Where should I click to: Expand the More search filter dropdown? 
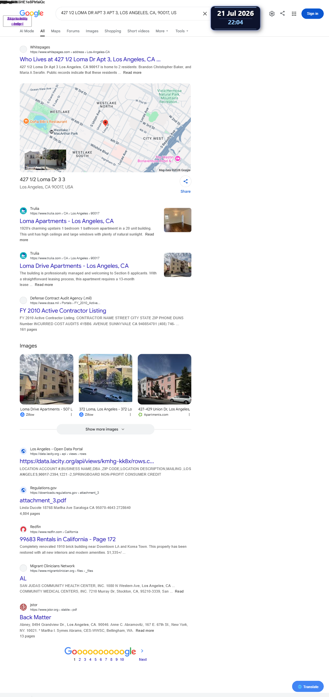click(162, 31)
